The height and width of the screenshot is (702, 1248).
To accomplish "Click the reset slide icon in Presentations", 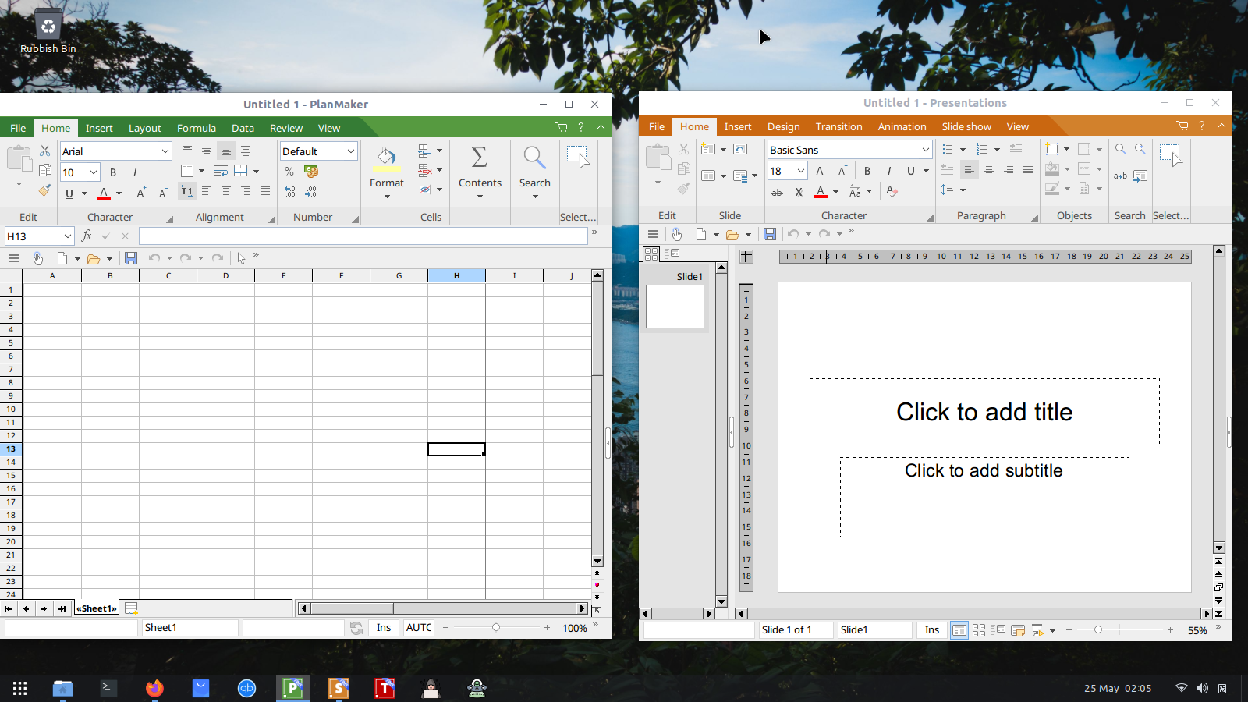I will click(x=740, y=149).
